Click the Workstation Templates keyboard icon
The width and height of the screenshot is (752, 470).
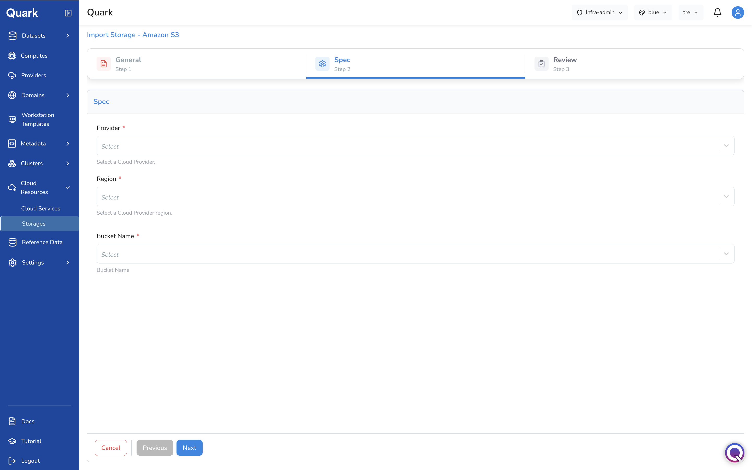13,119
